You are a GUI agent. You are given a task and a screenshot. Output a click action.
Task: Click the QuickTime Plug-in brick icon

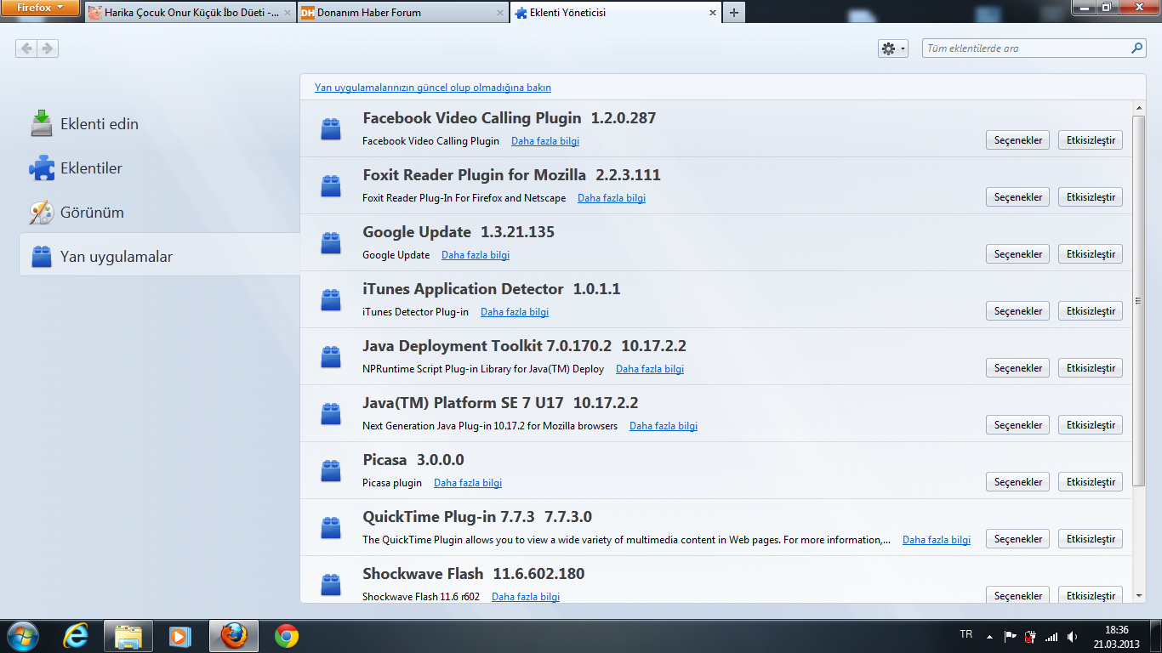pos(331,528)
